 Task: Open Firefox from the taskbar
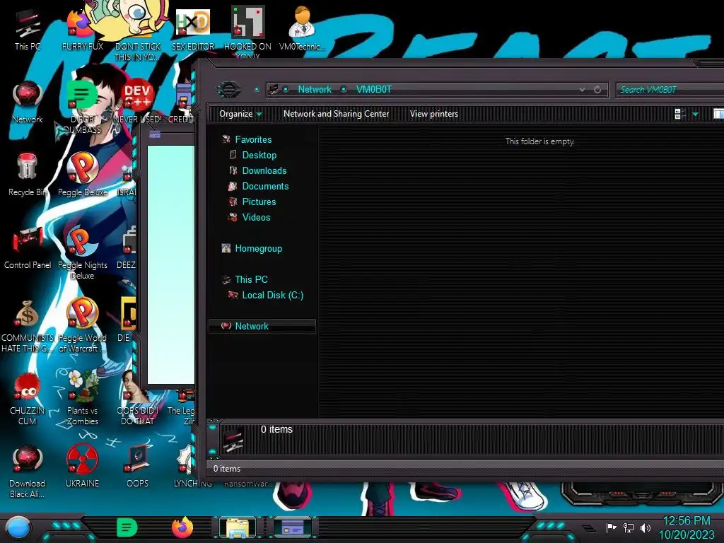pos(182,527)
